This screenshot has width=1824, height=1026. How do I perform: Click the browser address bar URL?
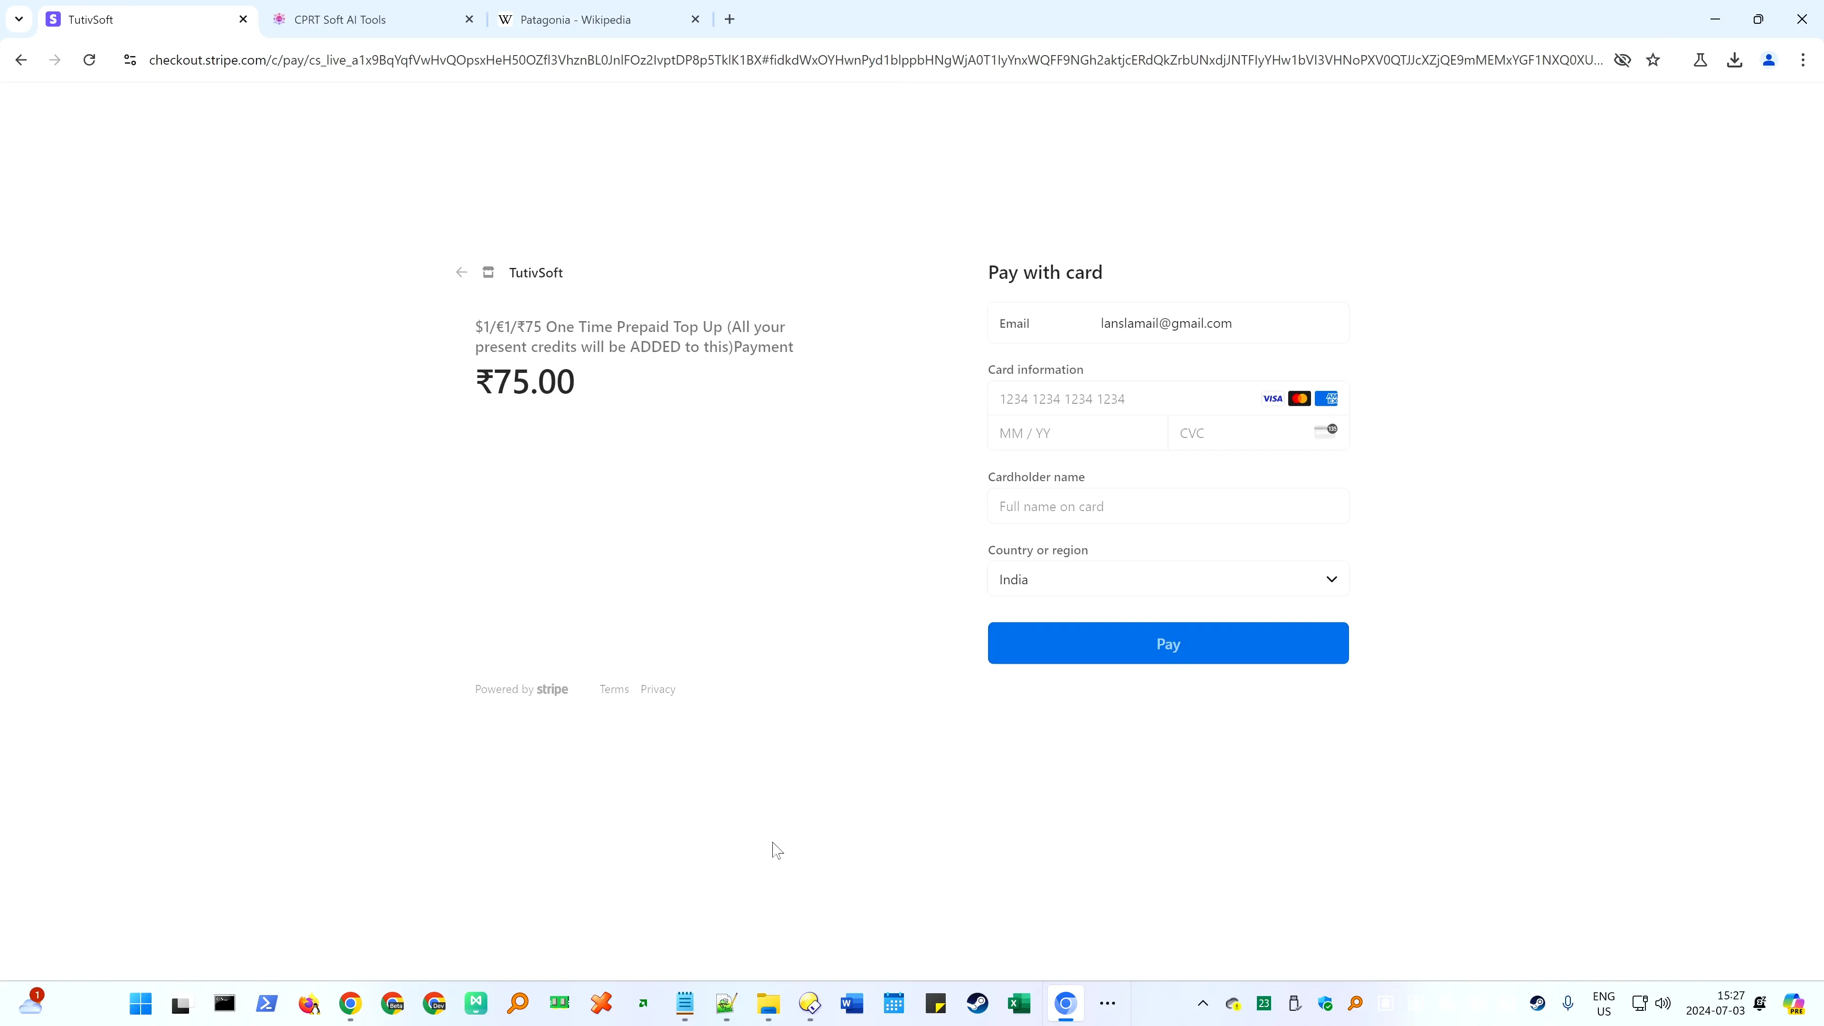(876, 60)
